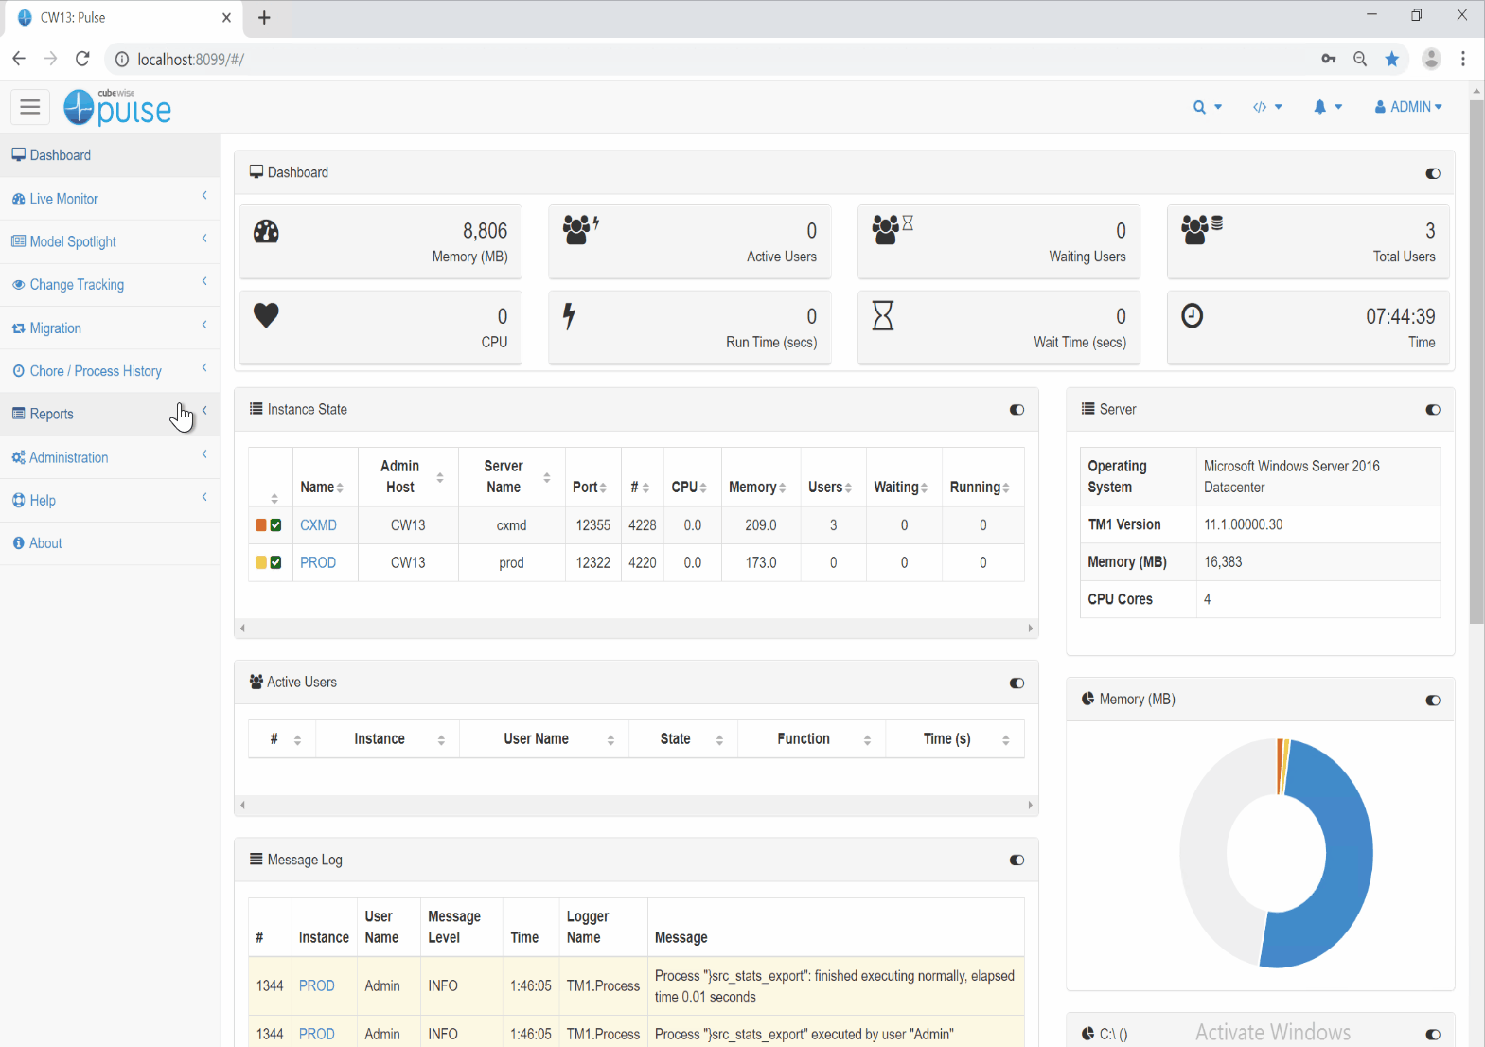Expand the Administration sidebar section
This screenshot has height=1047, width=1485.
(x=68, y=457)
